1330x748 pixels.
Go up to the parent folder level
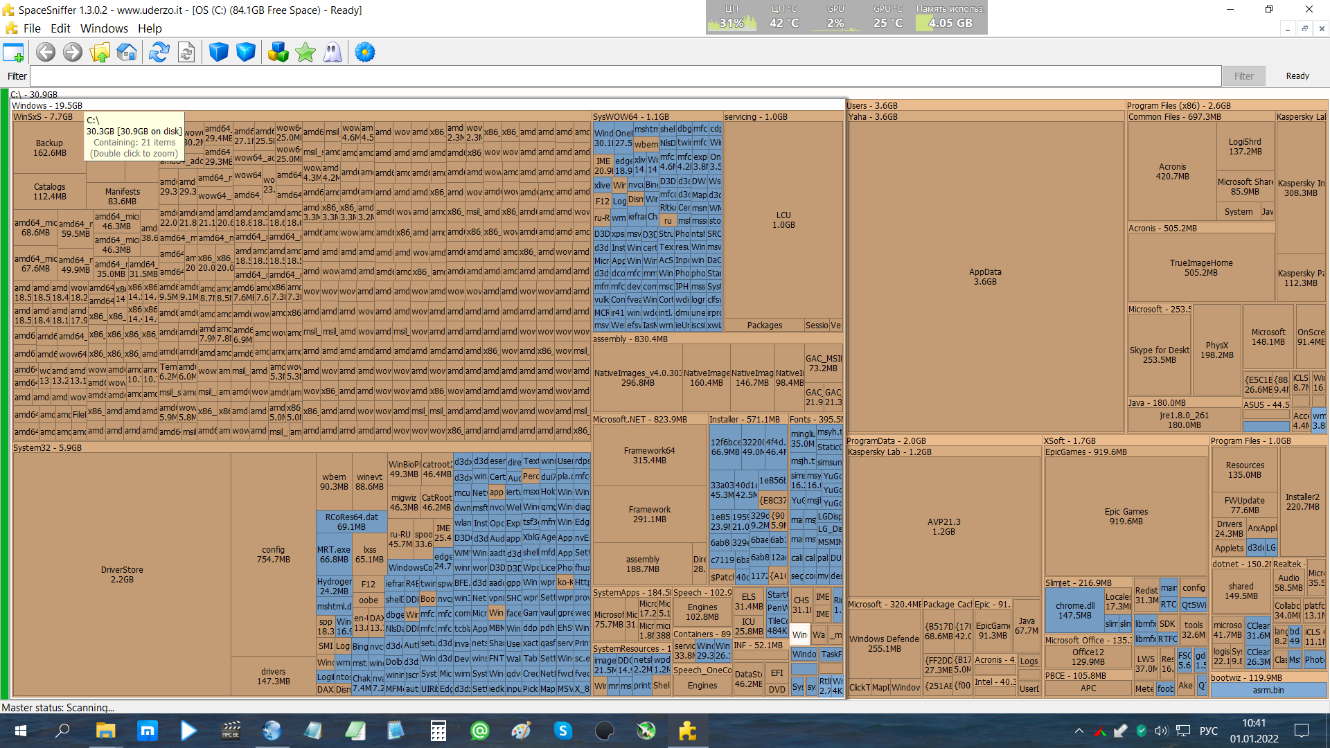100,53
